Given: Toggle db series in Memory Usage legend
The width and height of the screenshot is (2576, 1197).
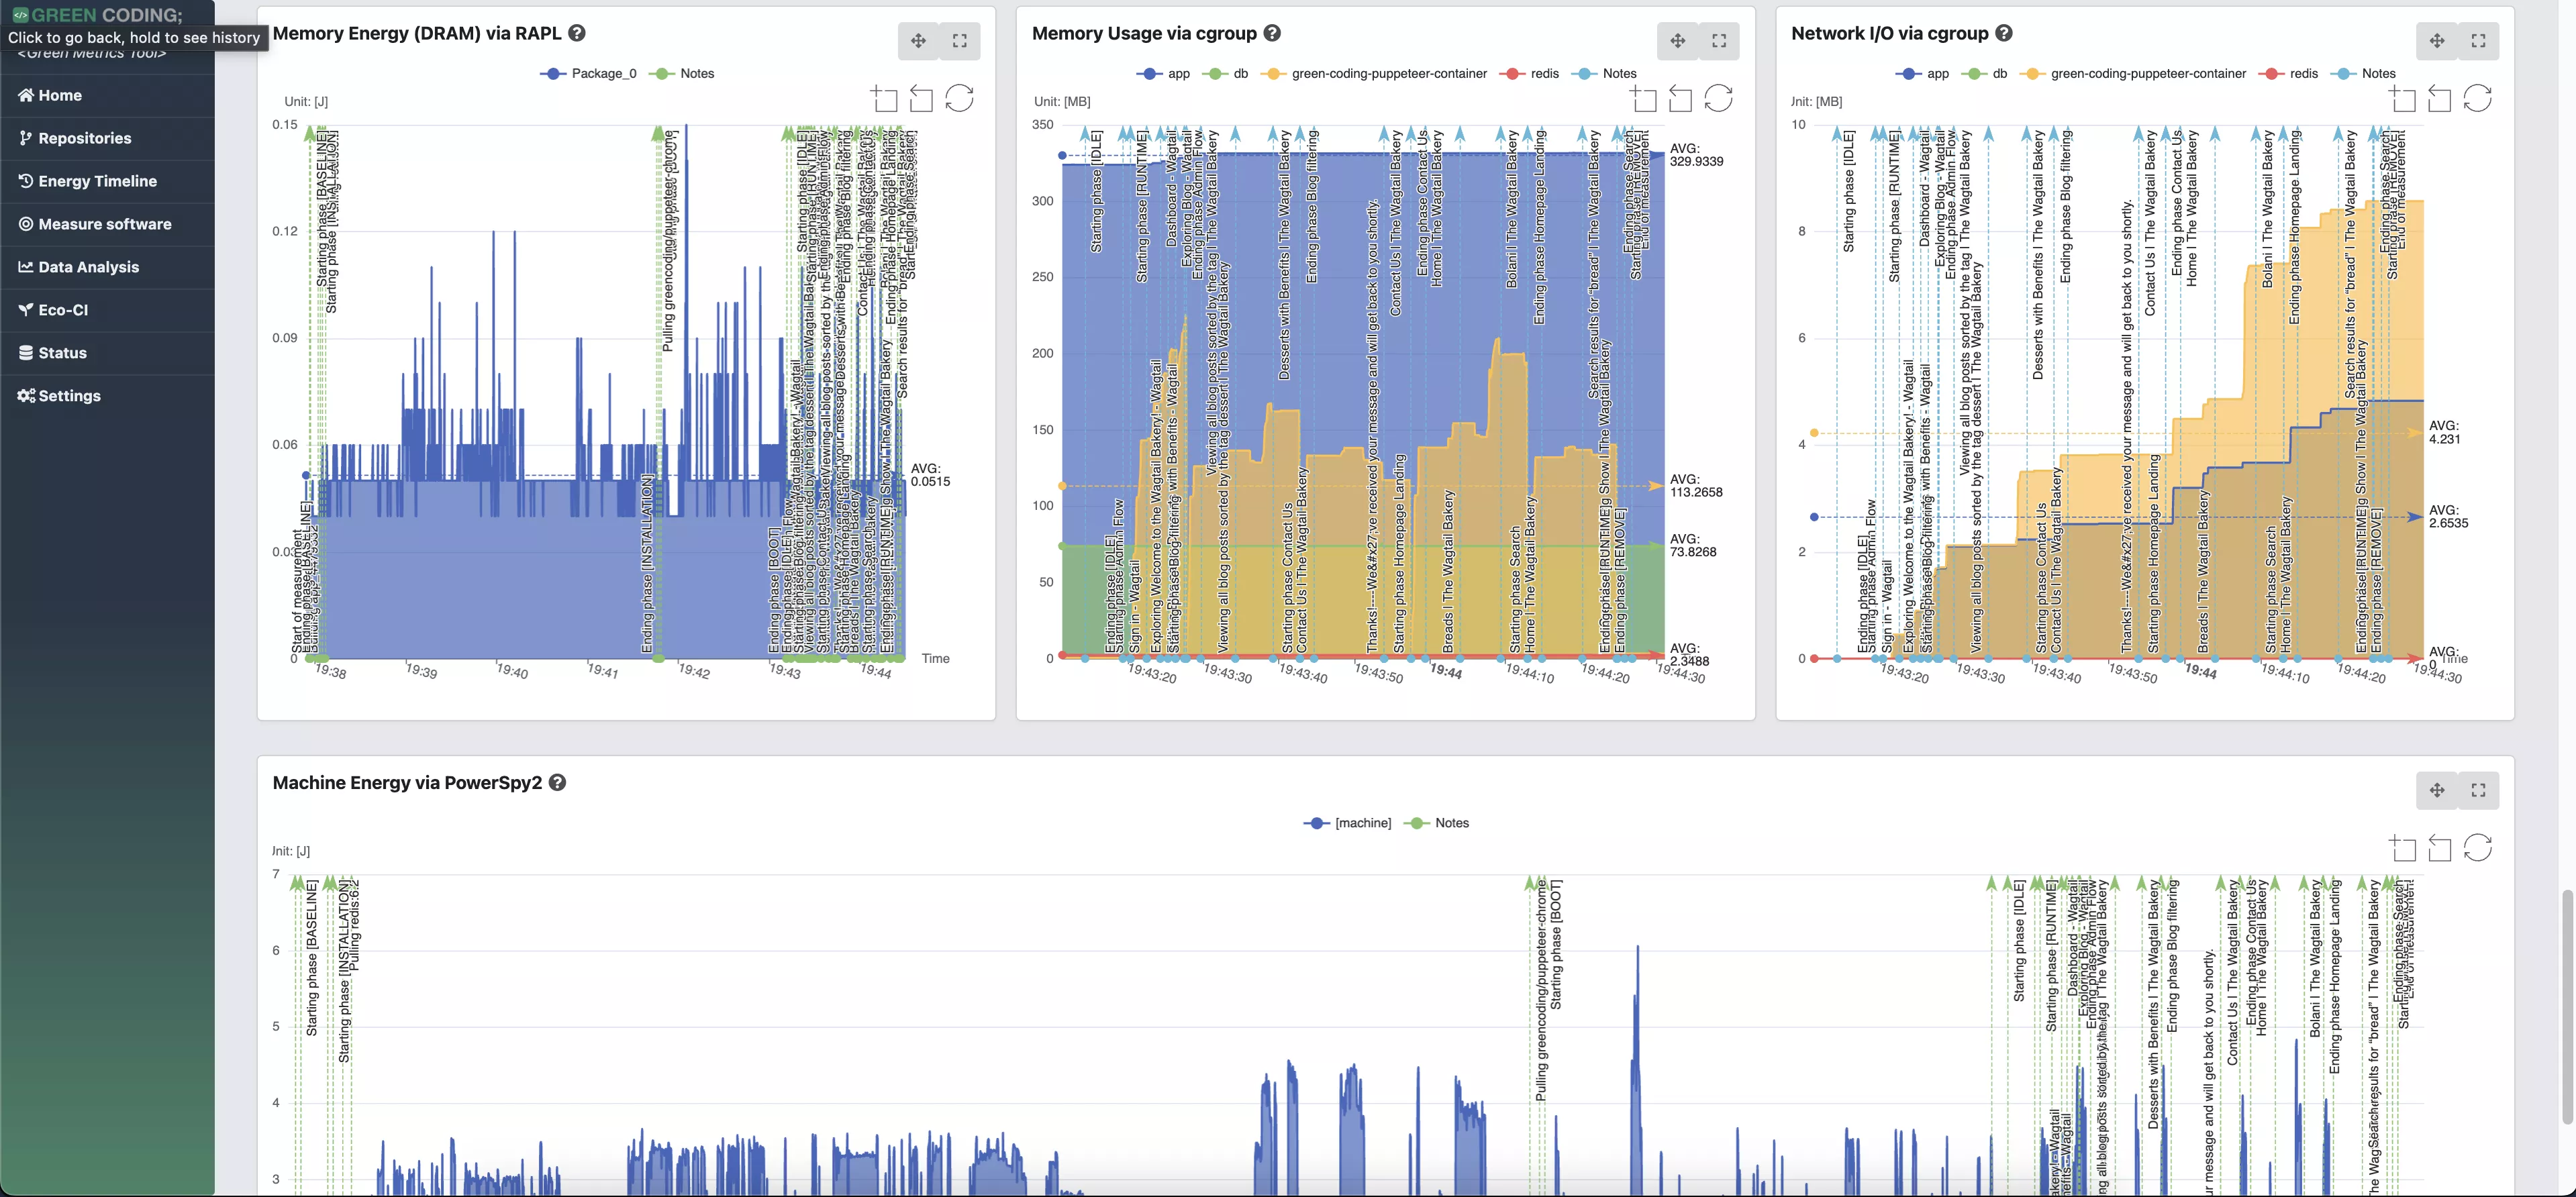Looking at the screenshot, I should (x=1240, y=74).
